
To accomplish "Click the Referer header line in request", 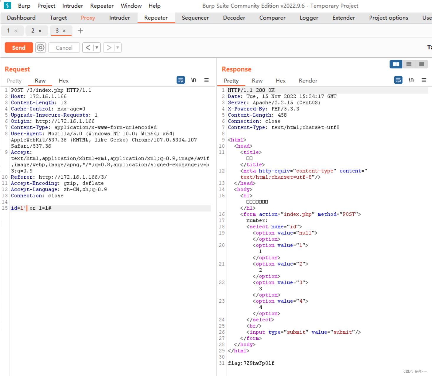I will coord(59,177).
